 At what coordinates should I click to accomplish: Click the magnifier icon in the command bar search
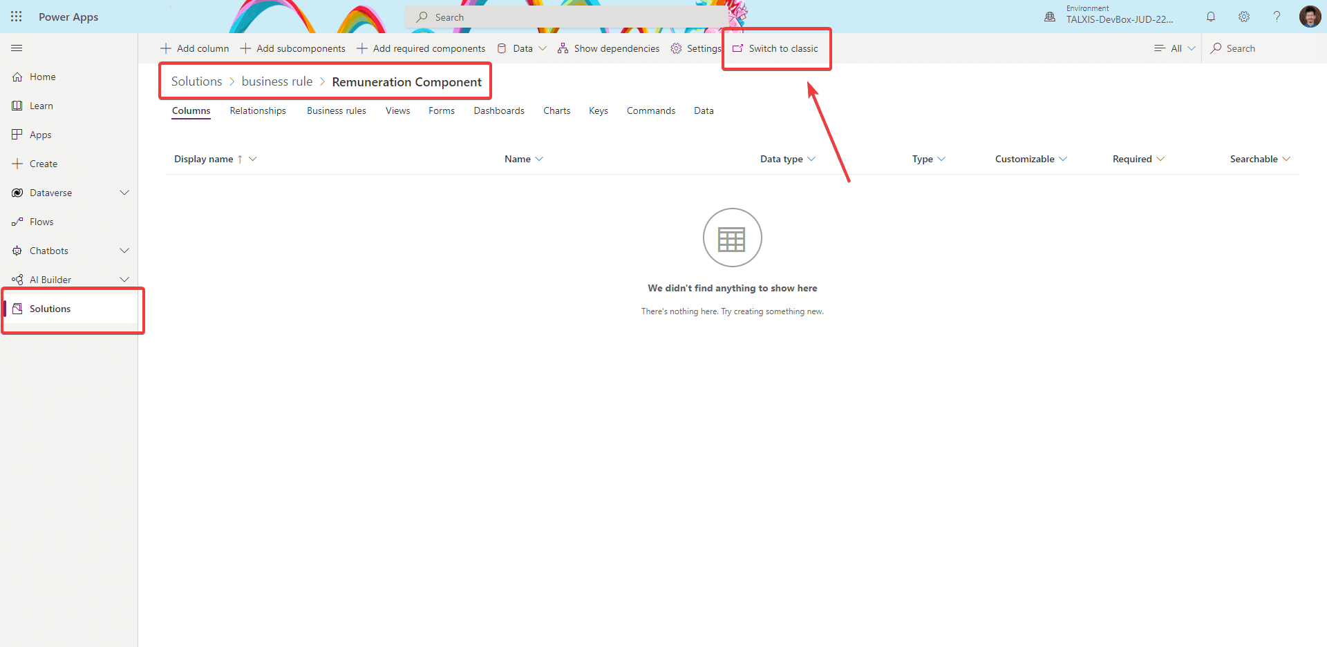pyautogui.click(x=1216, y=48)
